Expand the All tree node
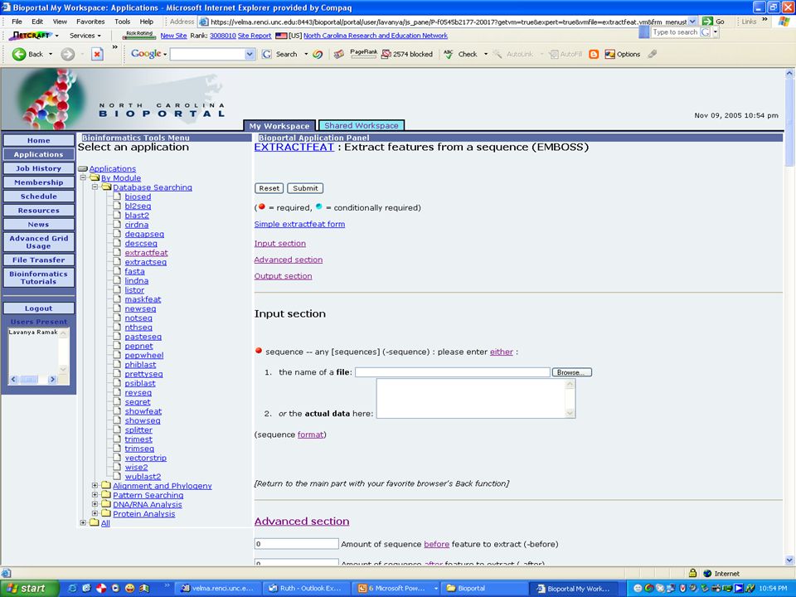Screen dimensions: 796x597 point(83,523)
